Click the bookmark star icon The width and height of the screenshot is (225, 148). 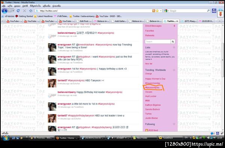[157, 11]
